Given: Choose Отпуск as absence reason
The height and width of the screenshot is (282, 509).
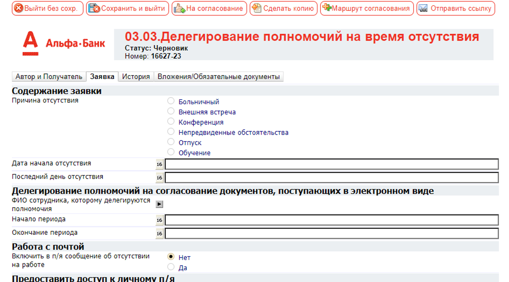Looking at the screenshot, I should click(171, 142).
